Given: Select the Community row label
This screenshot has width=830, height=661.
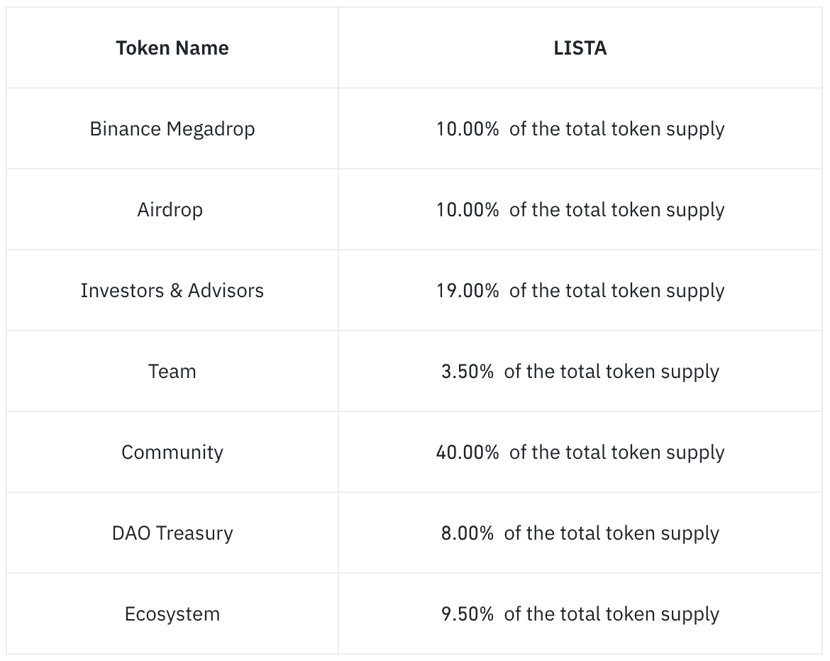Looking at the screenshot, I should tap(172, 452).
